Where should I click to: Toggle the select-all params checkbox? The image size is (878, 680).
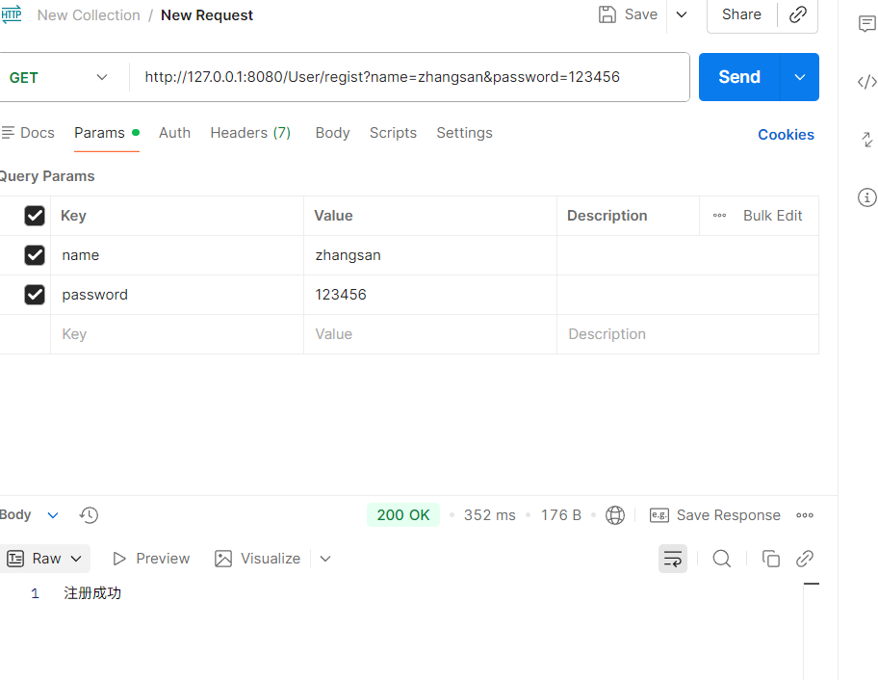tap(35, 216)
